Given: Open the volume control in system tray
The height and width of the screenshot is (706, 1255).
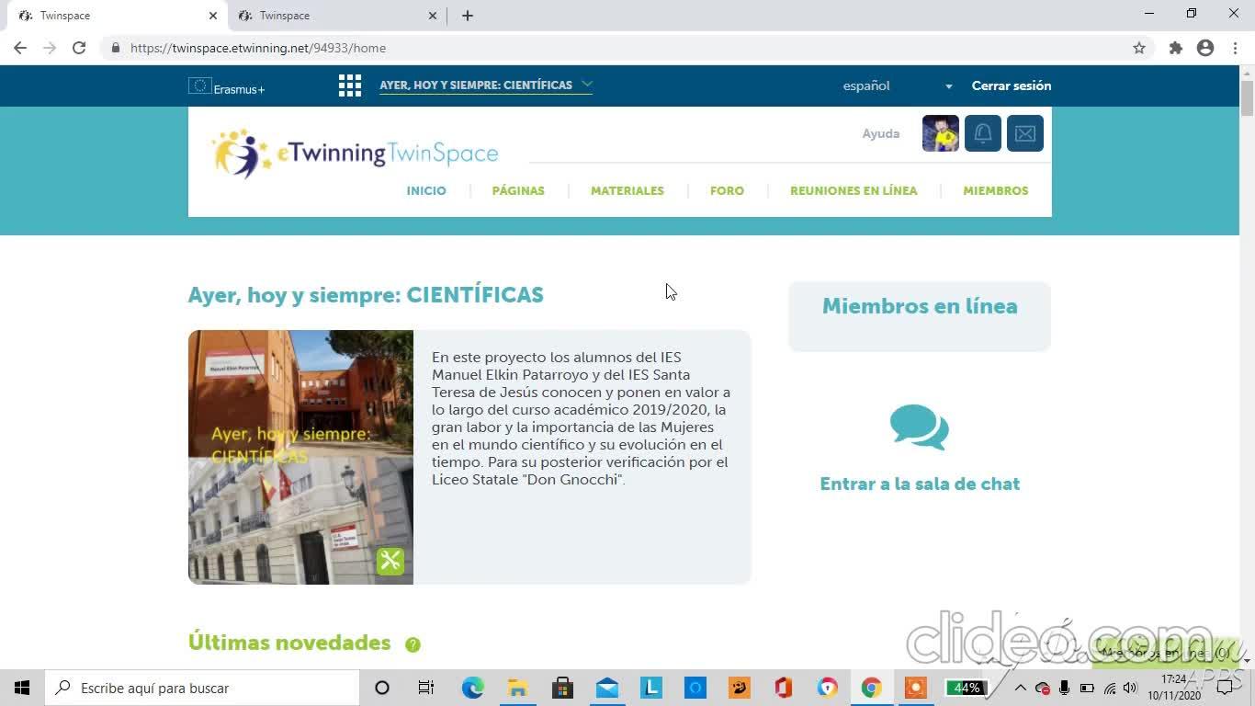Looking at the screenshot, I should (x=1130, y=688).
